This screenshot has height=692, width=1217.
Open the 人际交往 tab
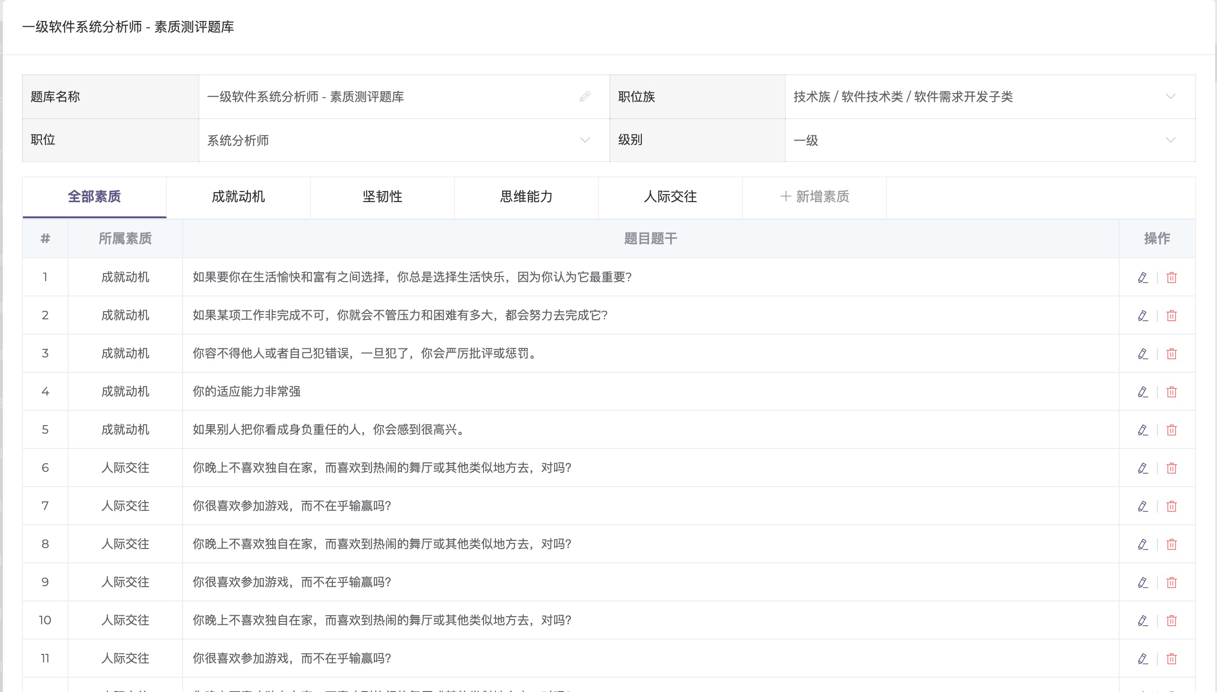[670, 197]
